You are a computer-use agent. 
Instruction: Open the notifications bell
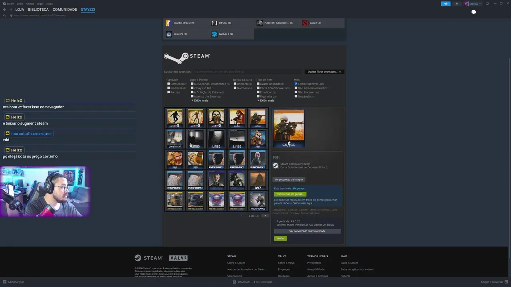coord(457,4)
